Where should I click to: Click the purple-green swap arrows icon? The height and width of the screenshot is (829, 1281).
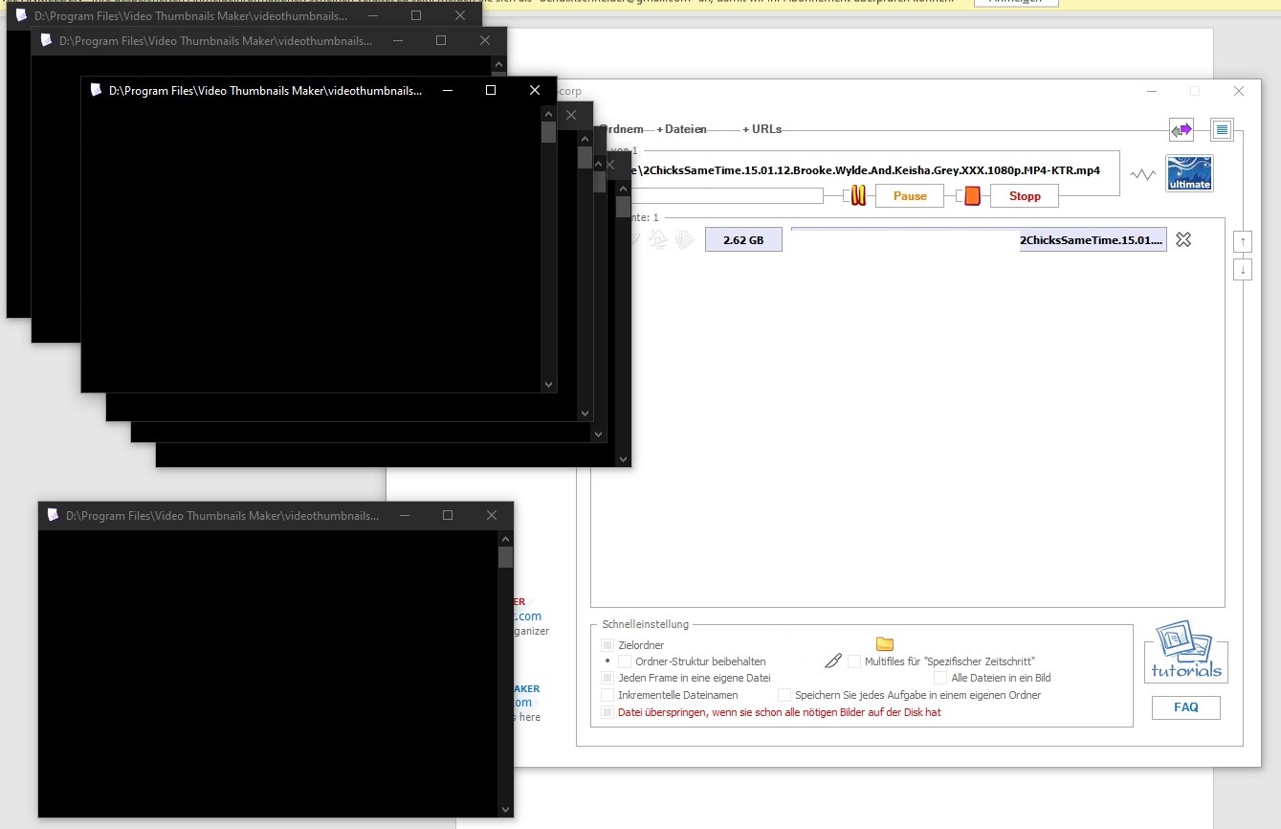tap(1181, 129)
